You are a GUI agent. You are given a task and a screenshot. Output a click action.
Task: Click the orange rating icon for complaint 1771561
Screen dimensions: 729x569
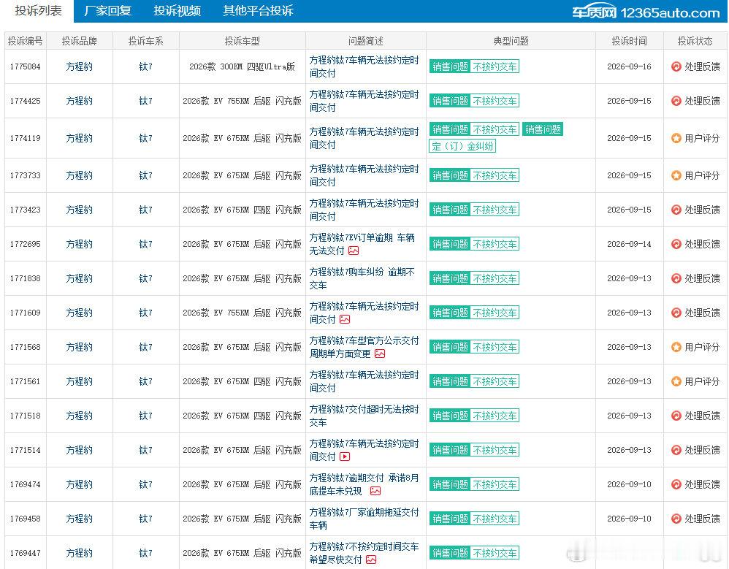point(676,382)
